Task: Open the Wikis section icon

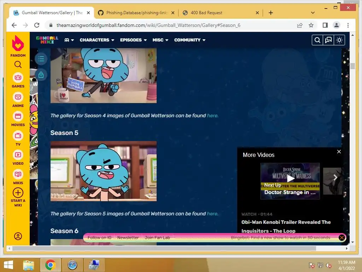Action: 18,174
